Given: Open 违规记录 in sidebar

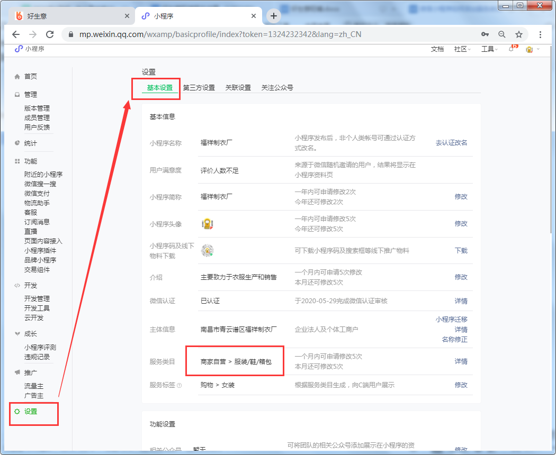Looking at the screenshot, I should point(37,357).
